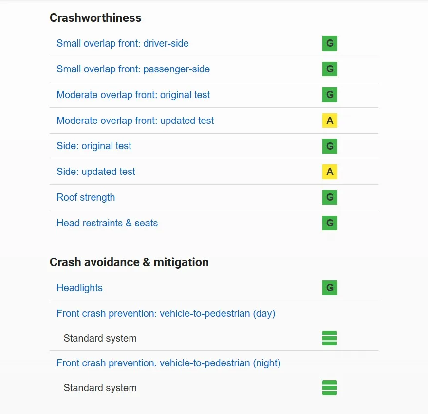Open vehicle-to-pedestrian (night) crash prevention link
The width and height of the screenshot is (428, 414).
tap(168, 363)
